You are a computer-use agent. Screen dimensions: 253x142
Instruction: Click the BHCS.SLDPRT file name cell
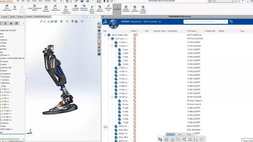(x=193, y=126)
